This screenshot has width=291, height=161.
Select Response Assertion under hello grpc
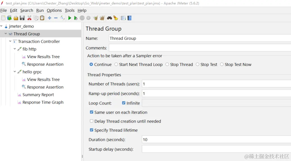pyautogui.click(x=45, y=87)
